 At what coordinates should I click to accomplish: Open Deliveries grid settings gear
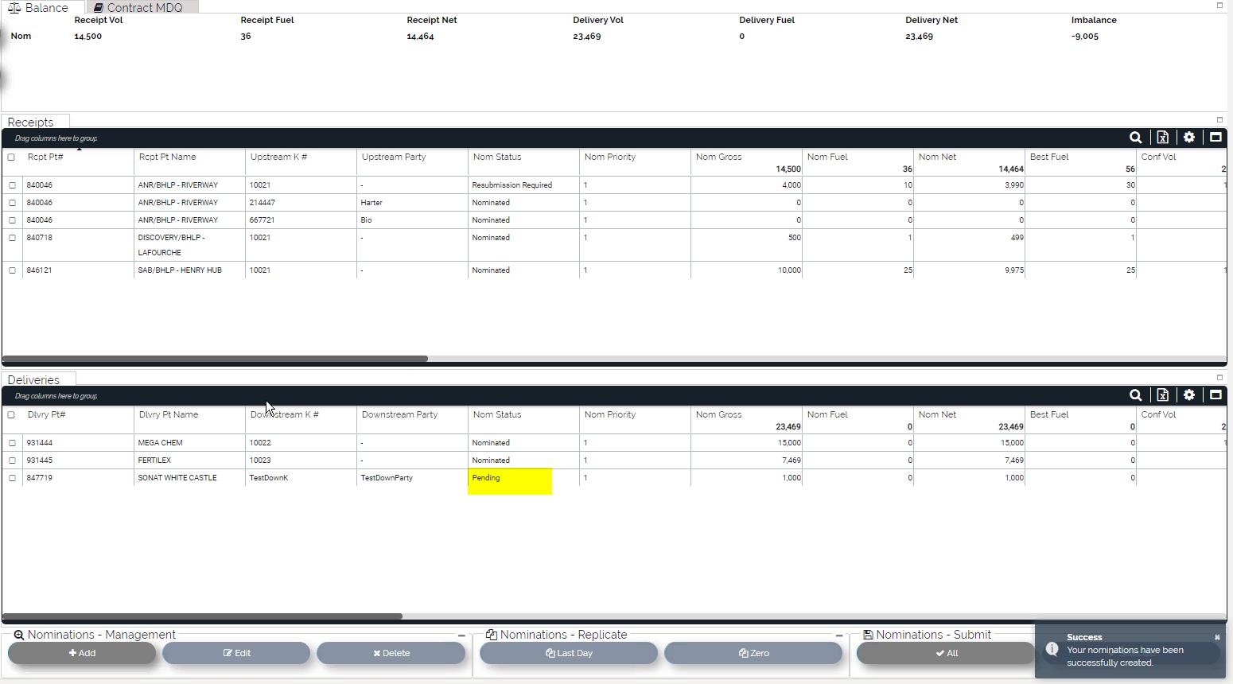pyautogui.click(x=1188, y=395)
